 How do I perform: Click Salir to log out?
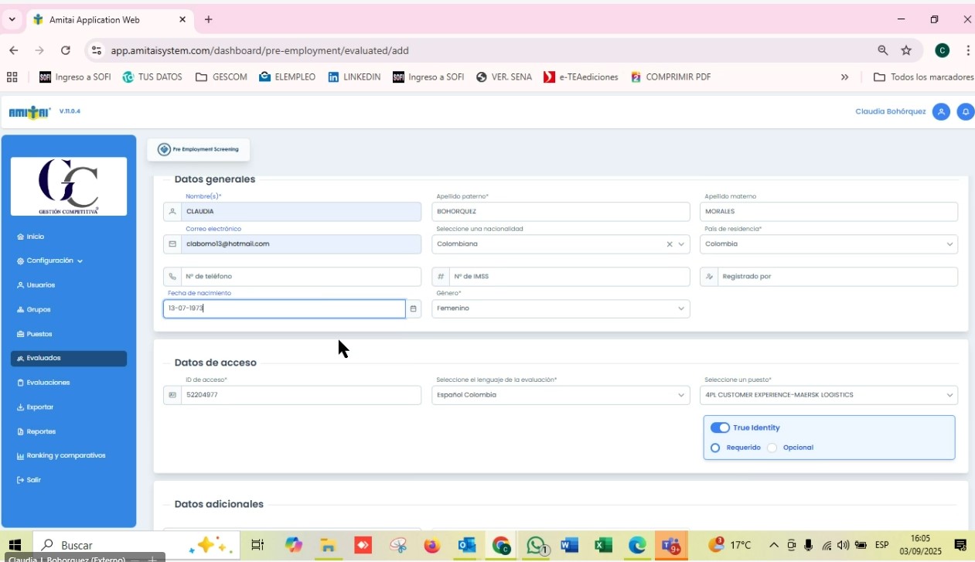pos(33,480)
